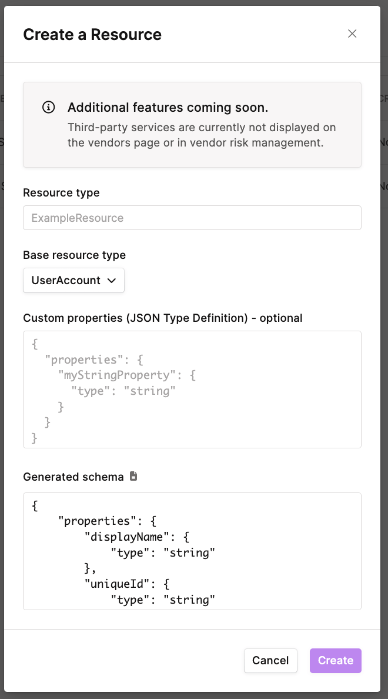Screen dimensions: 388x699
Task: Close the Create a Resource dialog
Action: coord(352,34)
